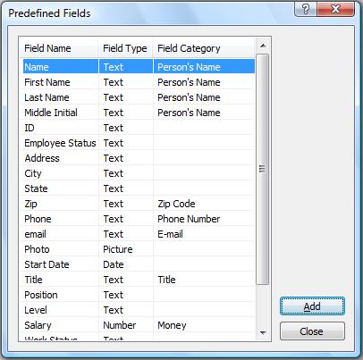Screen dimensions: 363x360
Task: Click the Close button
Action: (x=312, y=331)
